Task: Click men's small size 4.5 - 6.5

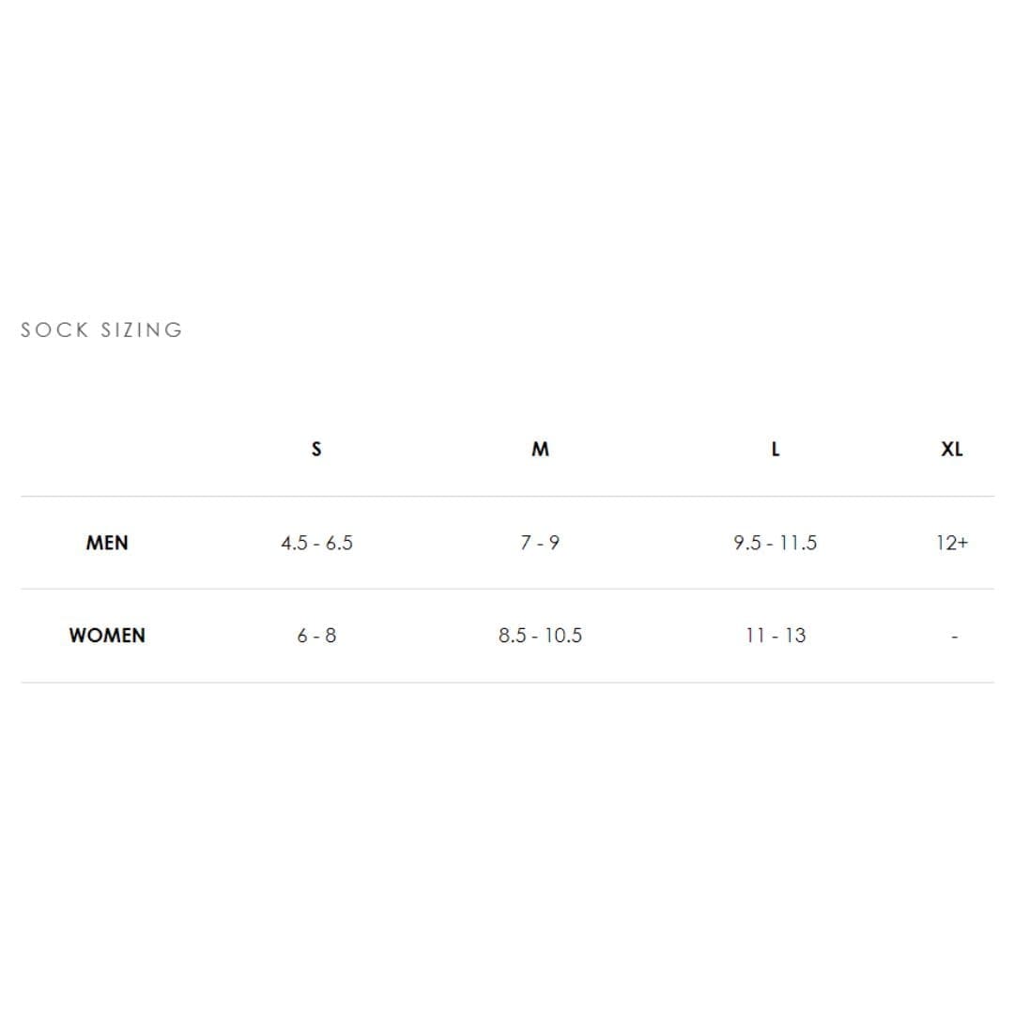Action: [x=316, y=543]
